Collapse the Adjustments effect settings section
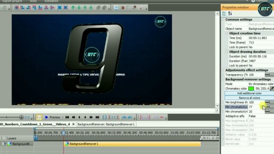 (x=223, y=70)
